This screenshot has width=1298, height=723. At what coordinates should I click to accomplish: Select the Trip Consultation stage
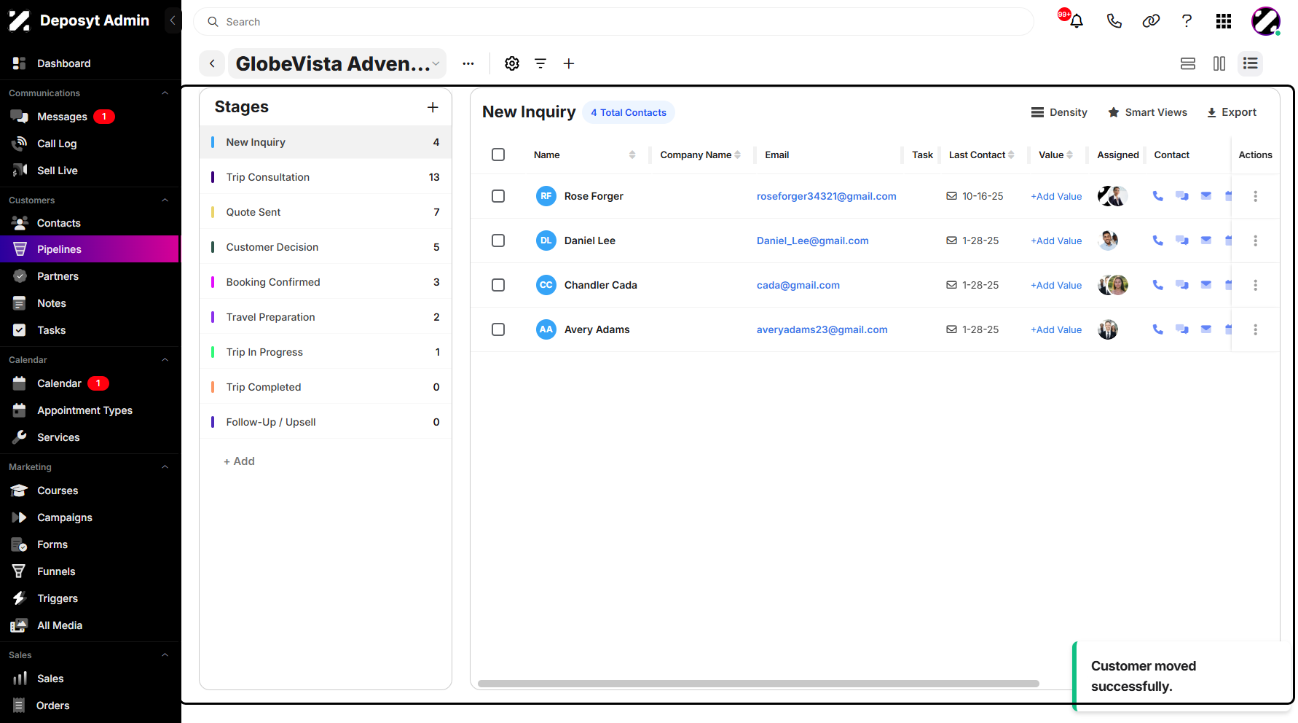326,177
